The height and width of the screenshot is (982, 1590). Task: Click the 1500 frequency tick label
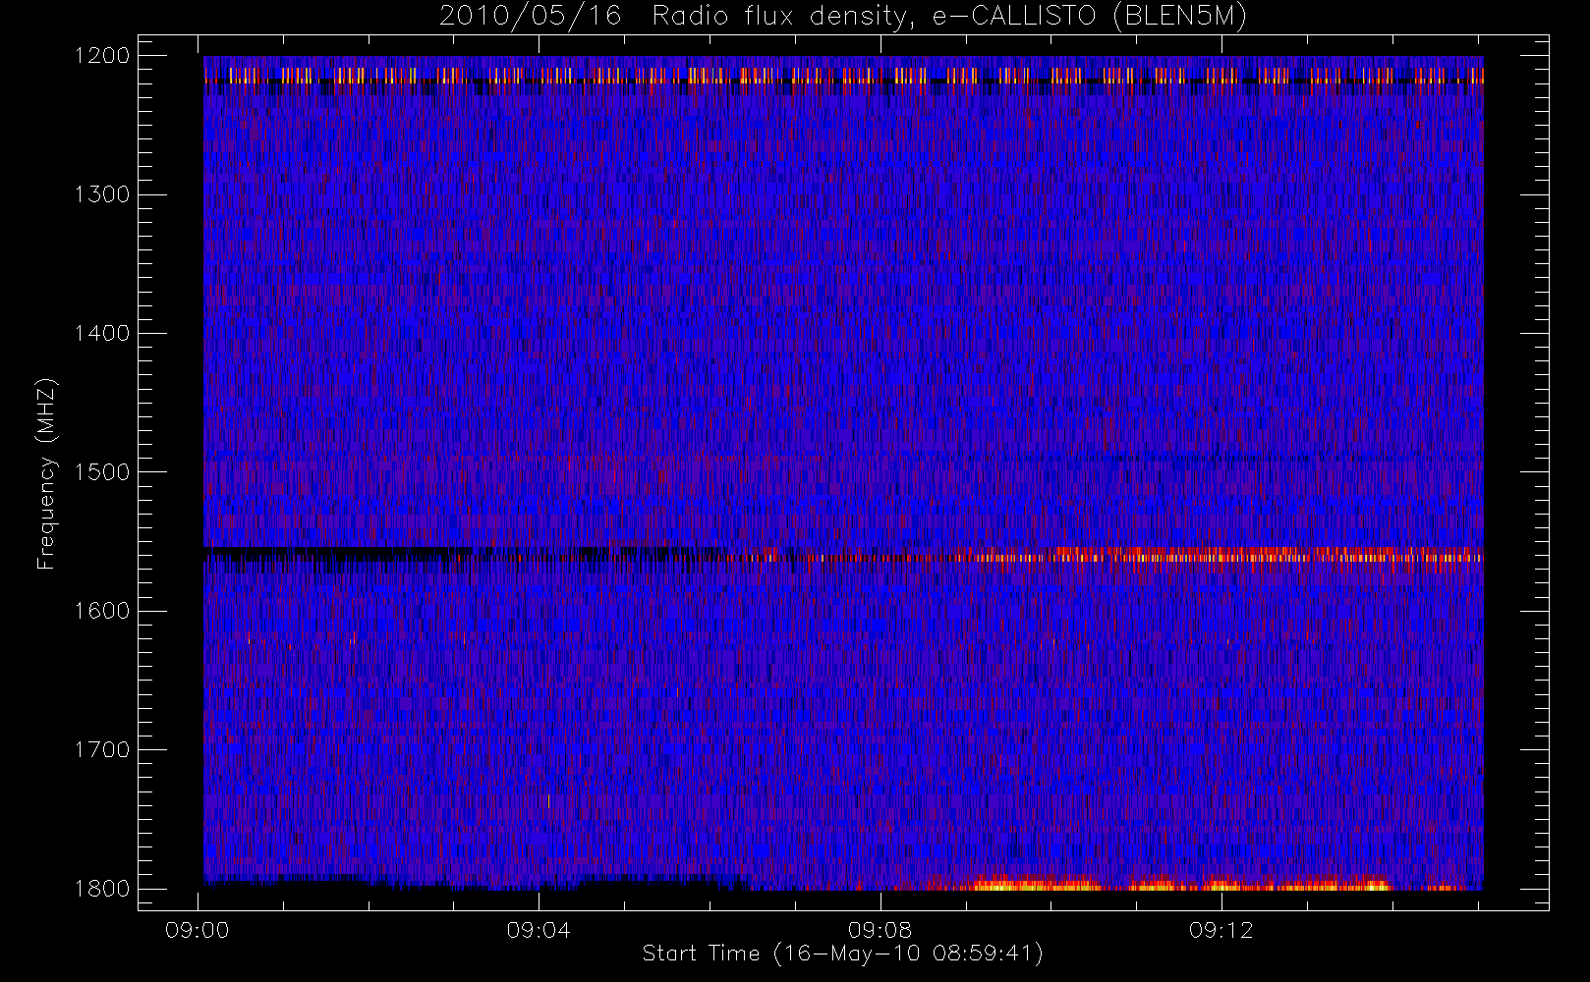coord(102,472)
